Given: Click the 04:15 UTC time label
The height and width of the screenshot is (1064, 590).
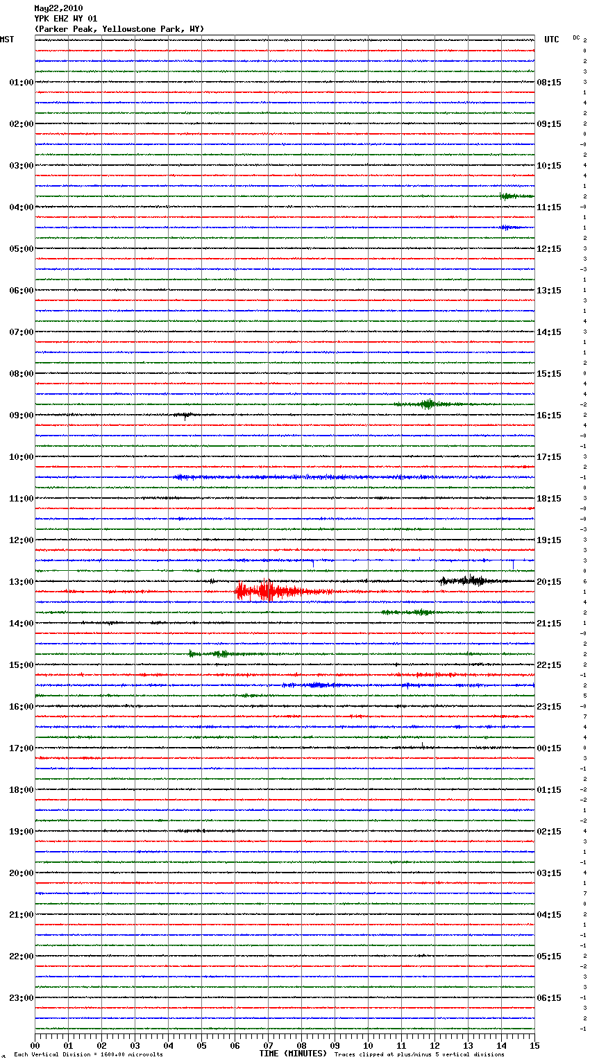Looking at the screenshot, I should [549, 915].
